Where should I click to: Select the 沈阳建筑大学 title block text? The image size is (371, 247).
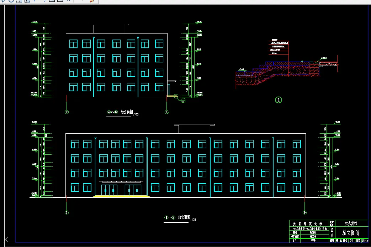click(308, 224)
